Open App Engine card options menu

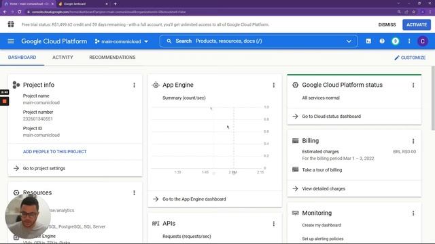coord(274,85)
